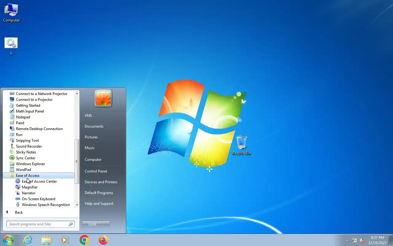
Task: Open Google Chrome from the taskbar
Action: (x=84, y=240)
